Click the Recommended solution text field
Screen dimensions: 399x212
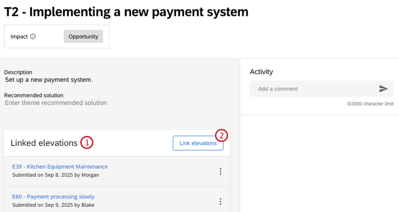coord(56,103)
